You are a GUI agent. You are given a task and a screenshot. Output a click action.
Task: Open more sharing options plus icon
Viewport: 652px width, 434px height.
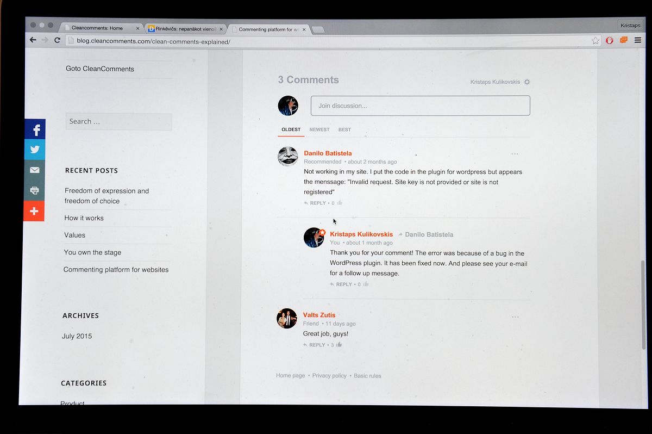point(34,211)
